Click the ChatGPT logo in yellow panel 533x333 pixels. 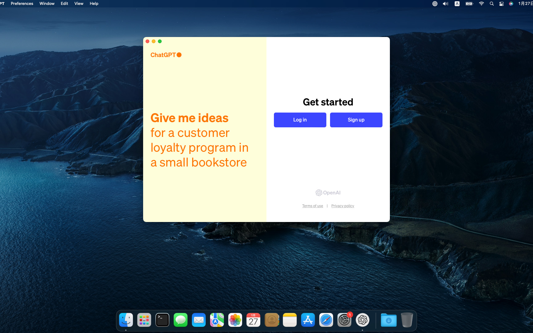[166, 55]
